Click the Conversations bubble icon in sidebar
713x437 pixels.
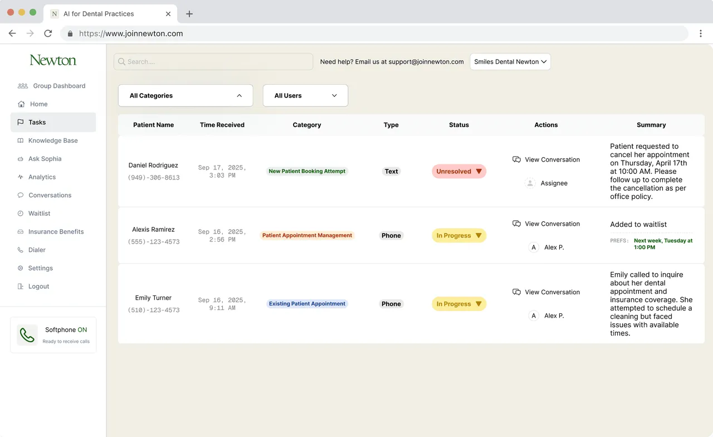pos(21,195)
